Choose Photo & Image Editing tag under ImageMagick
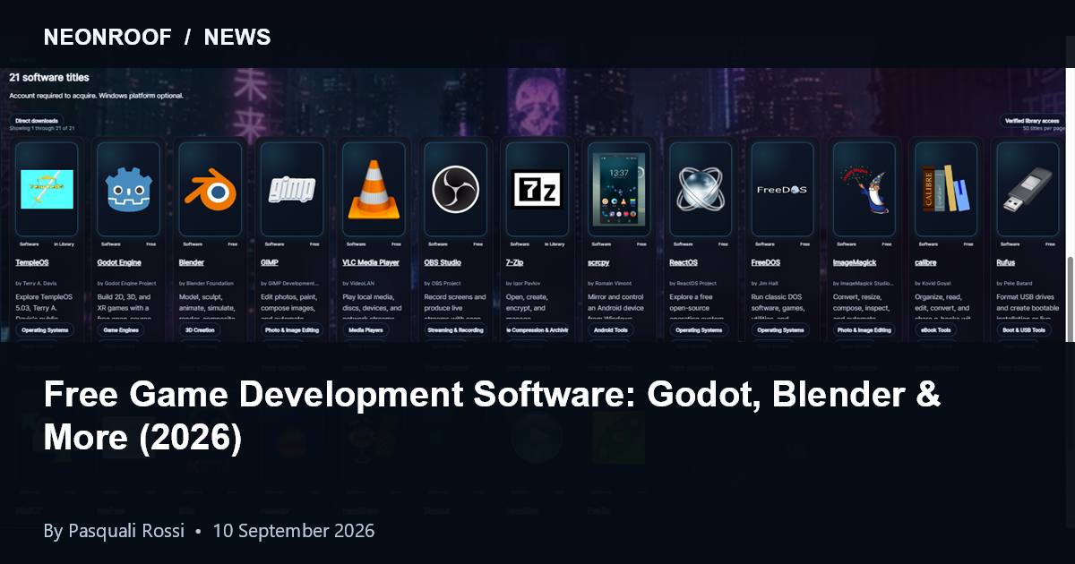 click(864, 329)
